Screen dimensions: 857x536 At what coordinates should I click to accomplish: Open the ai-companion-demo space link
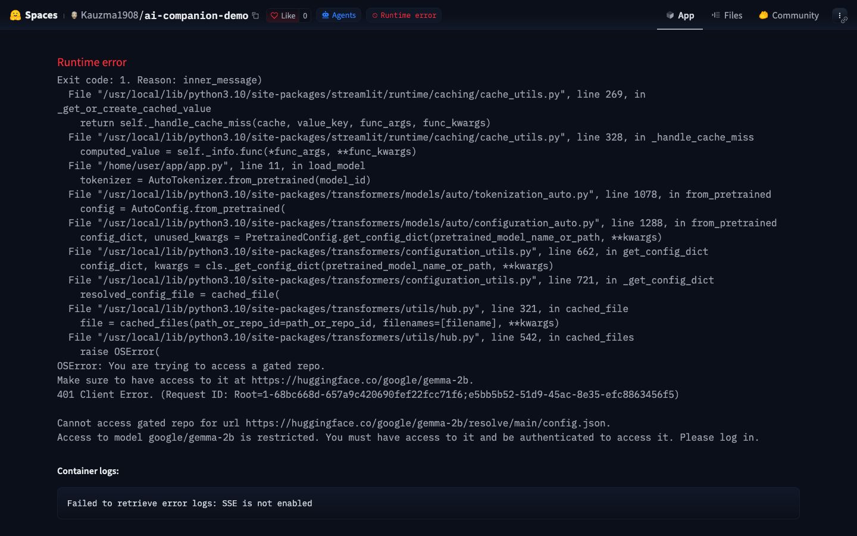196,15
